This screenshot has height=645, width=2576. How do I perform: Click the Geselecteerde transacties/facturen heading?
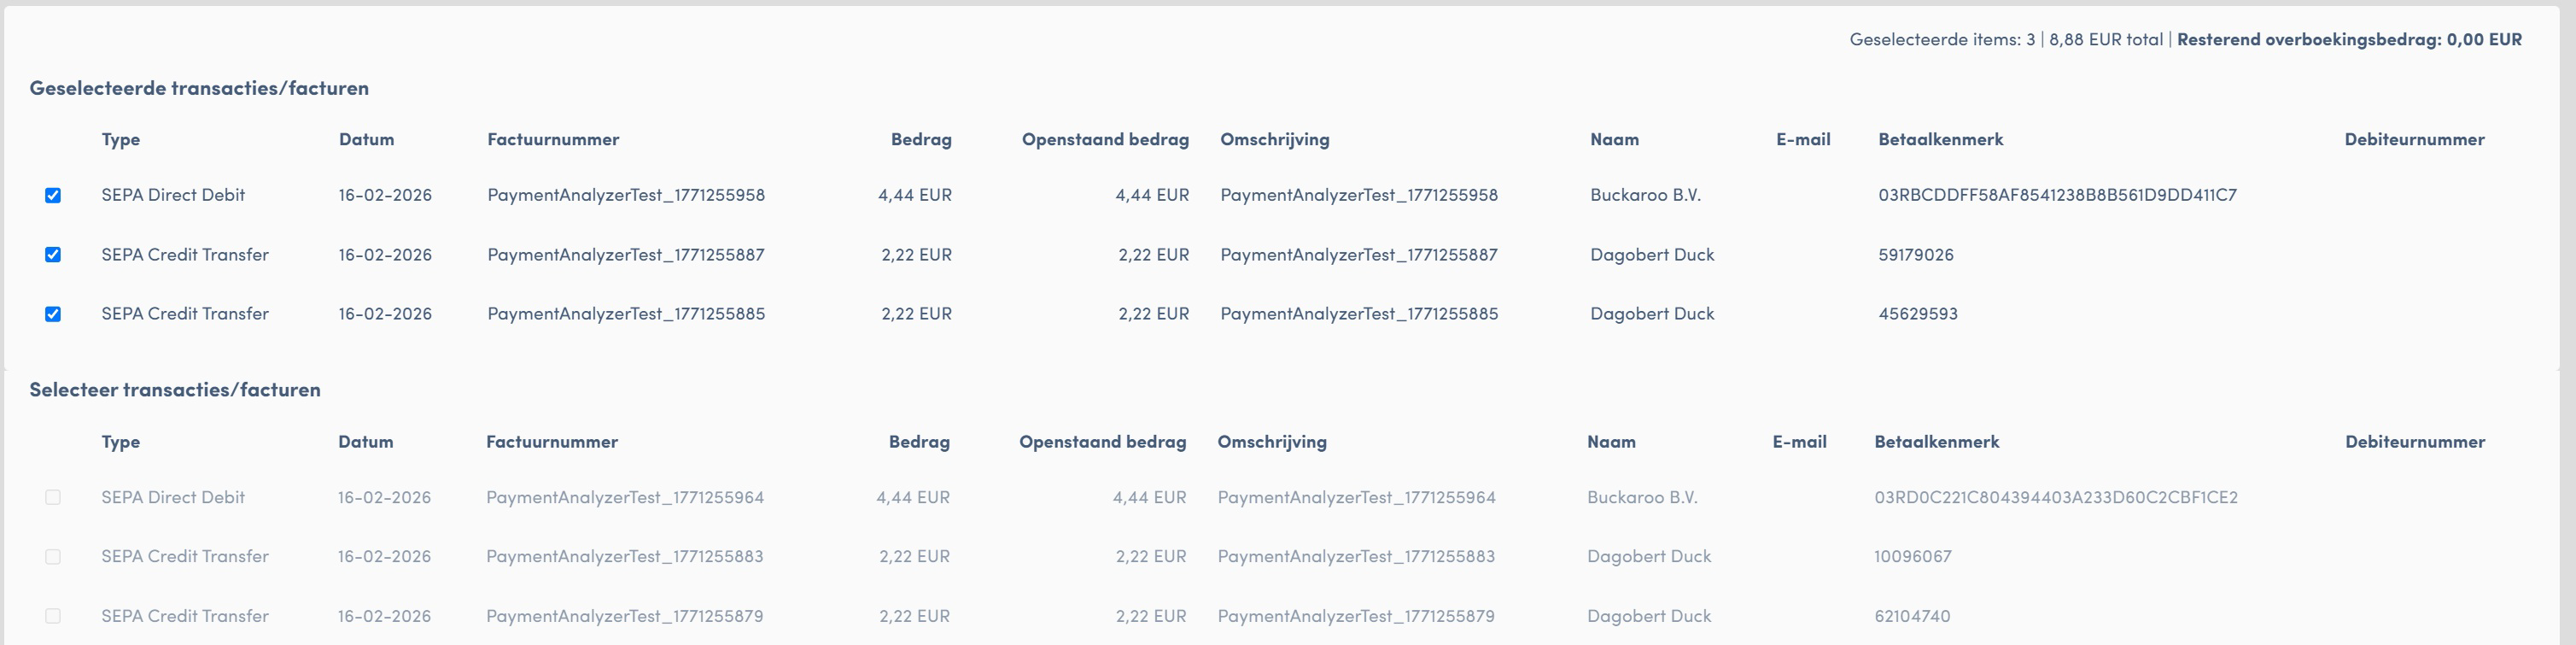pos(199,88)
